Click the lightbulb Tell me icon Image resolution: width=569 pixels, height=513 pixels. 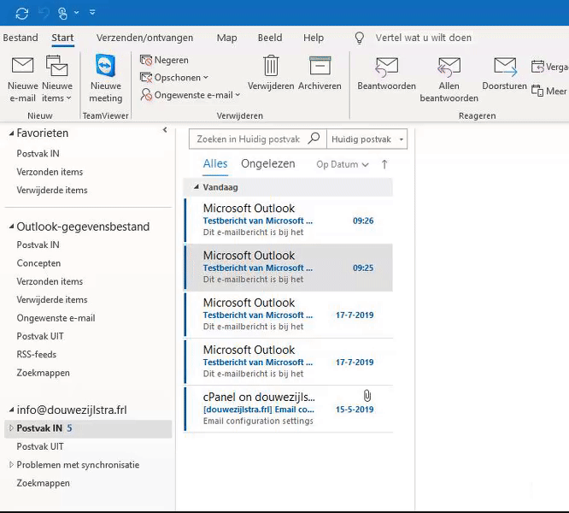359,38
